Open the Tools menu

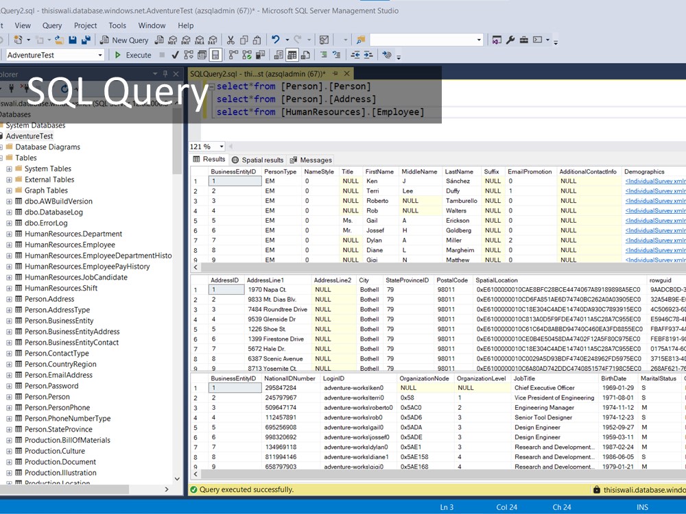[x=117, y=25]
